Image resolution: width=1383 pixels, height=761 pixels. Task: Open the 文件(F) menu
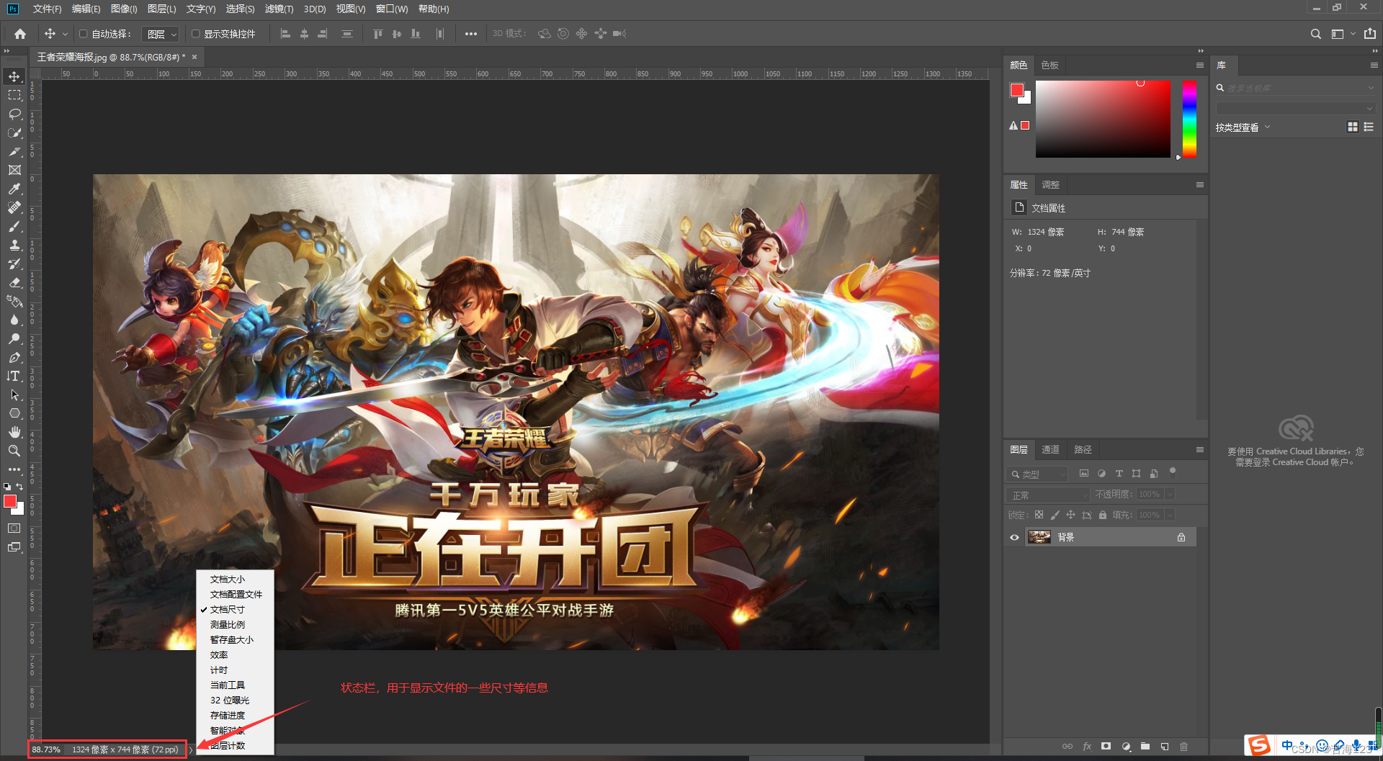click(x=47, y=9)
